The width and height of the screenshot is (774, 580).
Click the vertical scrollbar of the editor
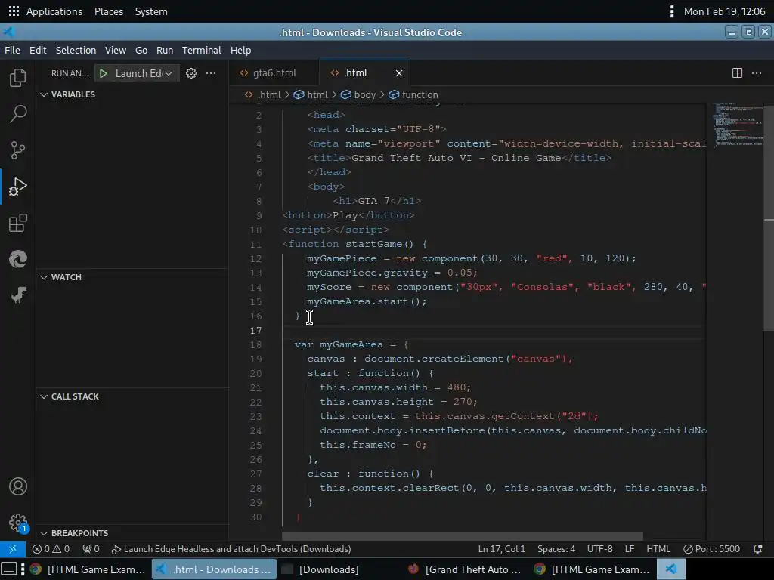click(769, 218)
